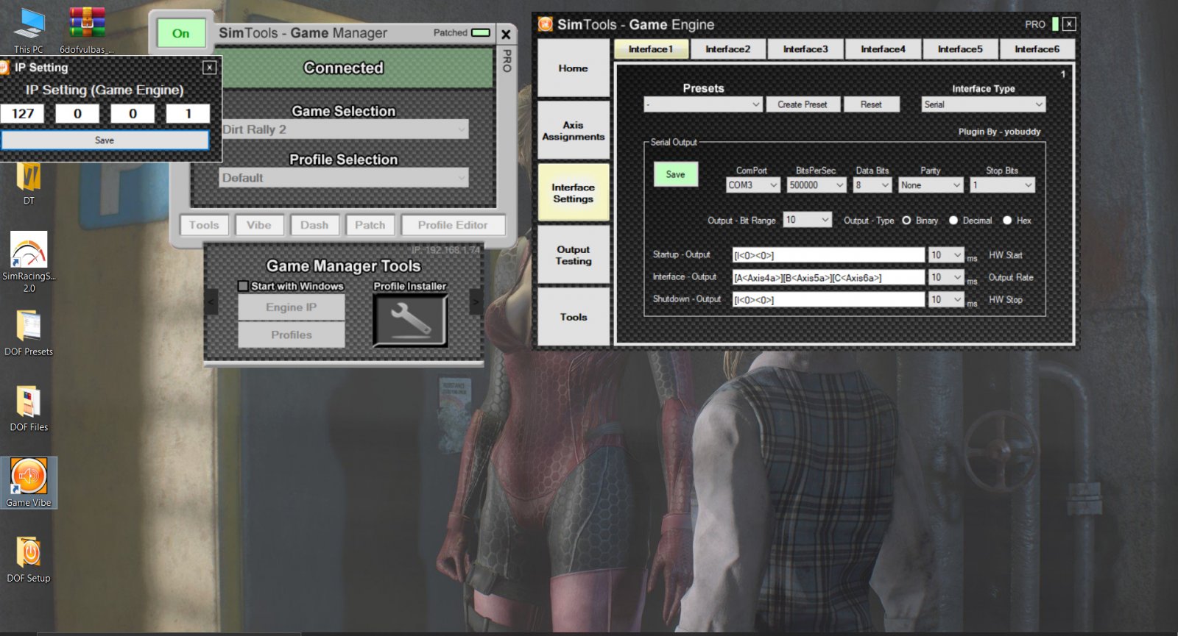Click last IP octet field showing 1
This screenshot has height=636, width=1178.
(188, 113)
